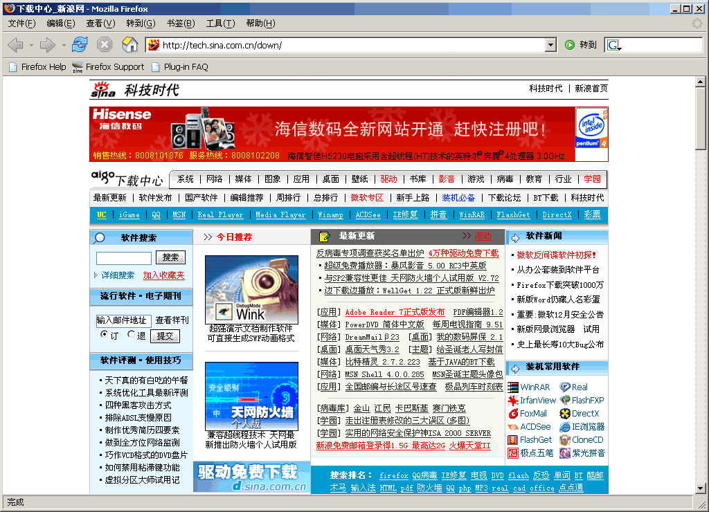The width and height of the screenshot is (709, 512).
Task: Click the 滚动 link in 最新更新 header
Action: pyautogui.click(x=483, y=236)
